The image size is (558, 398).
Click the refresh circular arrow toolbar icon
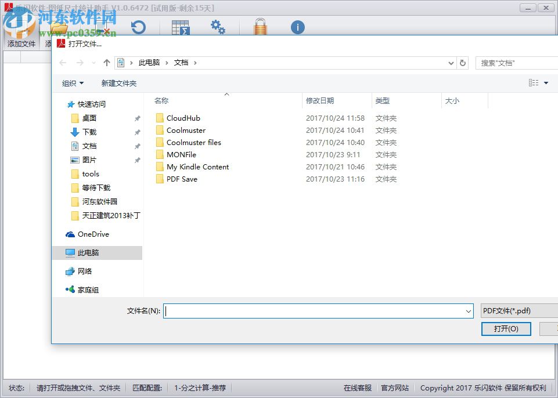(x=138, y=27)
